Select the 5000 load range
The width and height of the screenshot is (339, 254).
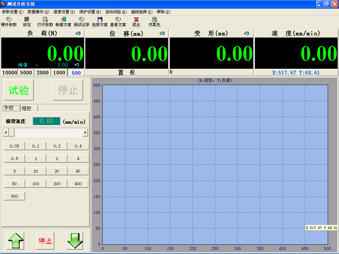(26, 72)
